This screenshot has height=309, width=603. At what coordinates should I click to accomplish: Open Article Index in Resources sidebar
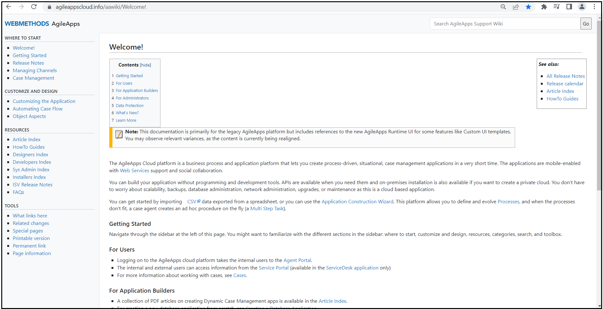[x=26, y=140]
